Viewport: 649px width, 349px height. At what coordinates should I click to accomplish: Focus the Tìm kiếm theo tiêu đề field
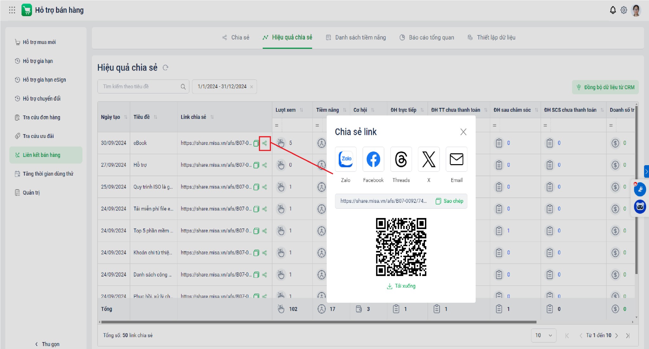coord(139,87)
